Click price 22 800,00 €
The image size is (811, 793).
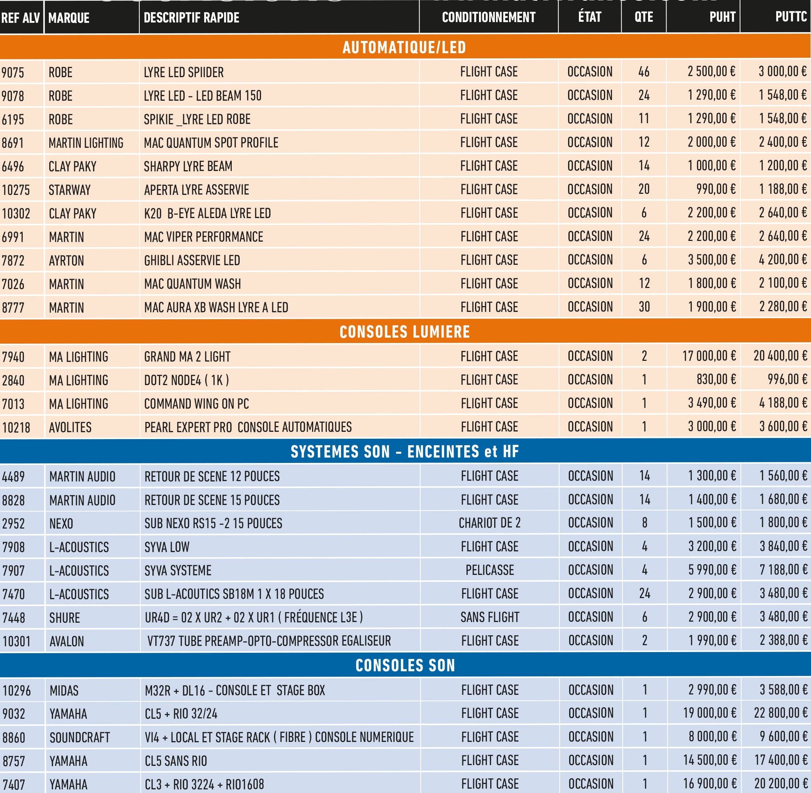point(781,713)
